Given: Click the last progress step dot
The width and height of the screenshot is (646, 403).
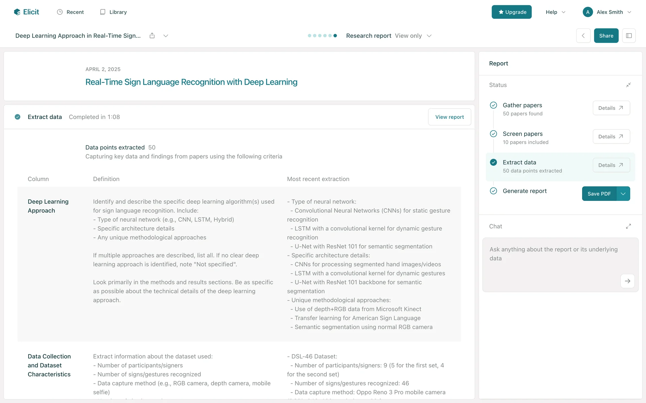Looking at the screenshot, I should click(x=335, y=36).
